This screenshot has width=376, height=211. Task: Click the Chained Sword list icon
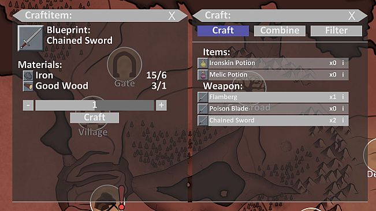(x=203, y=120)
